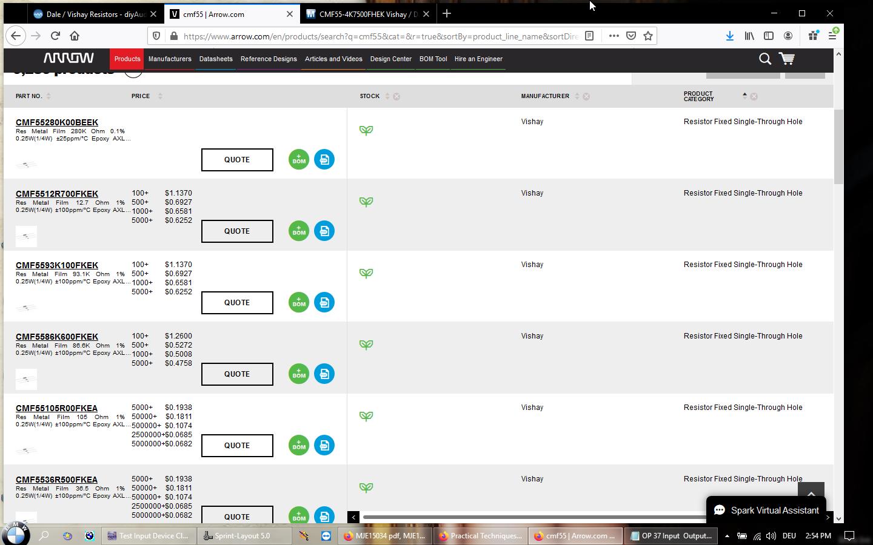Toggle reader view icon in address bar
The height and width of the screenshot is (545, 873).
[x=589, y=36]
